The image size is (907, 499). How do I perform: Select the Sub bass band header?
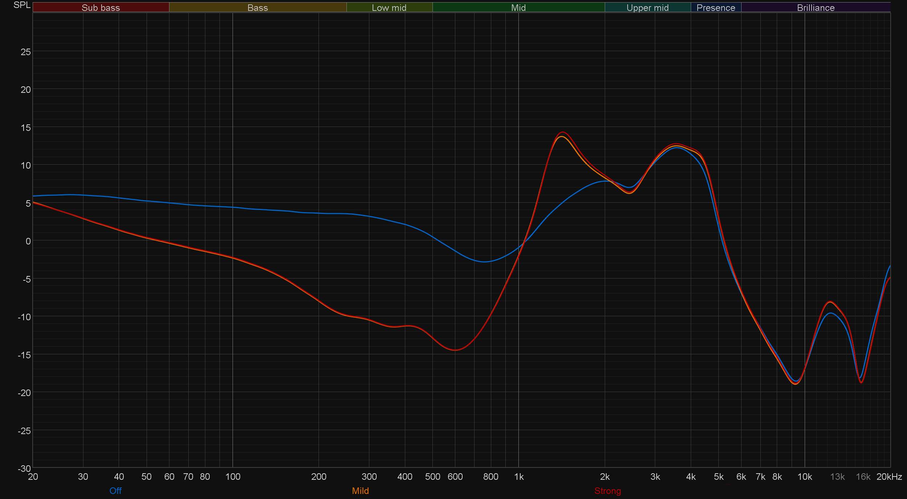point(101,8)
